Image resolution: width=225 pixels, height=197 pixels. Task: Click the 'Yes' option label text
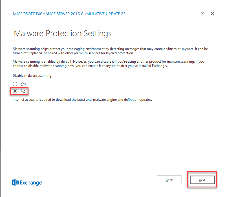point(23,84)
